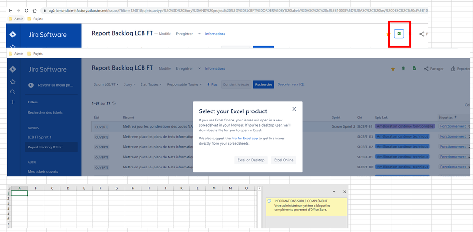Open the LCB FT Sprint 1 favorite filter
This screenshot has width=473, height=232.
[x=39, y=137]
